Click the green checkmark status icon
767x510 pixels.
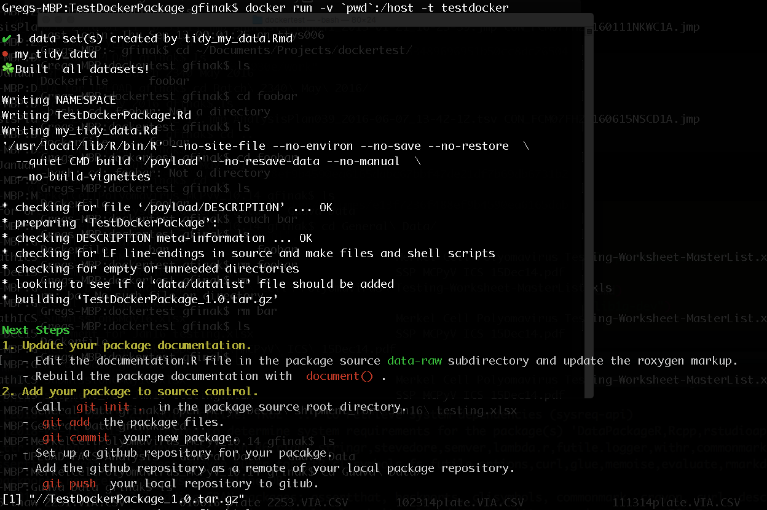click(8, 38)
